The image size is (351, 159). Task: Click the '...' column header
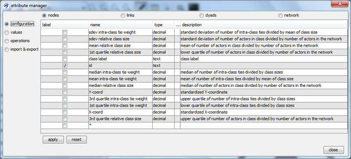click(178, 25)
